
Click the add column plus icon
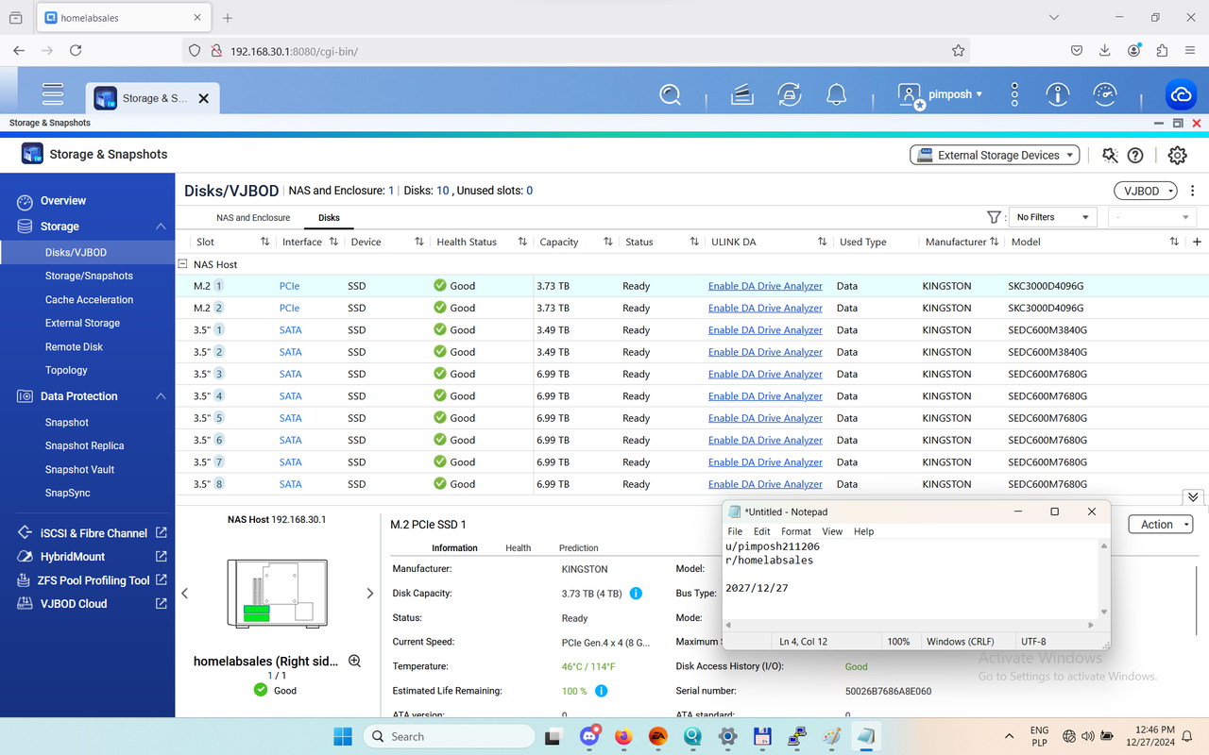click(1197, 242)
